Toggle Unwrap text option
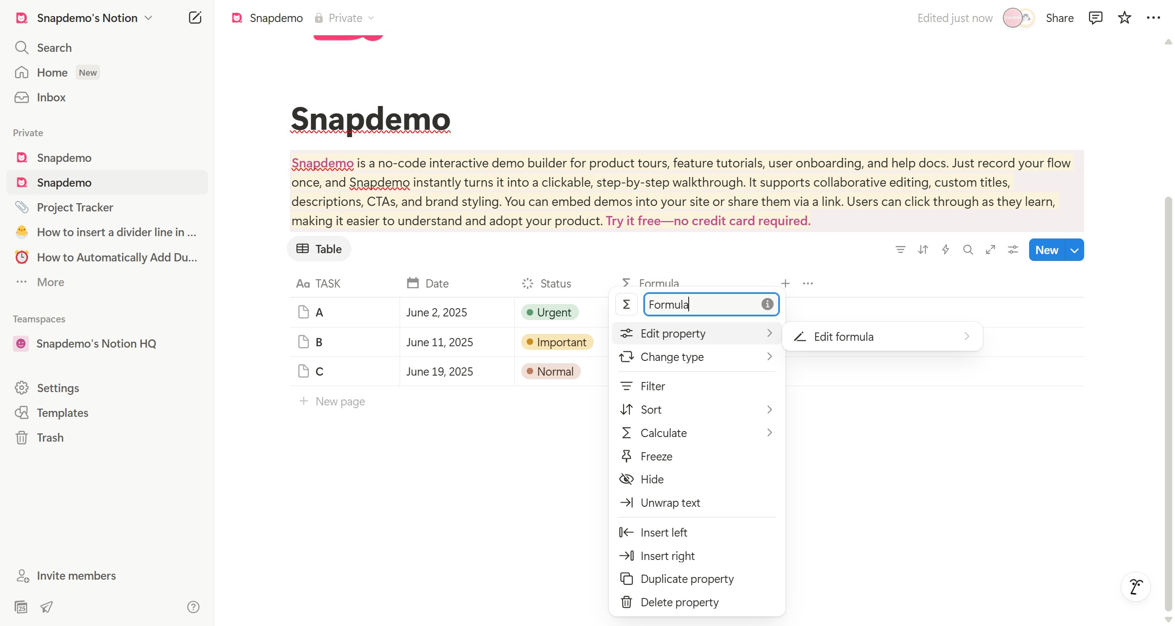Viewport: 1175px width, 626px height. click(697, 503)
